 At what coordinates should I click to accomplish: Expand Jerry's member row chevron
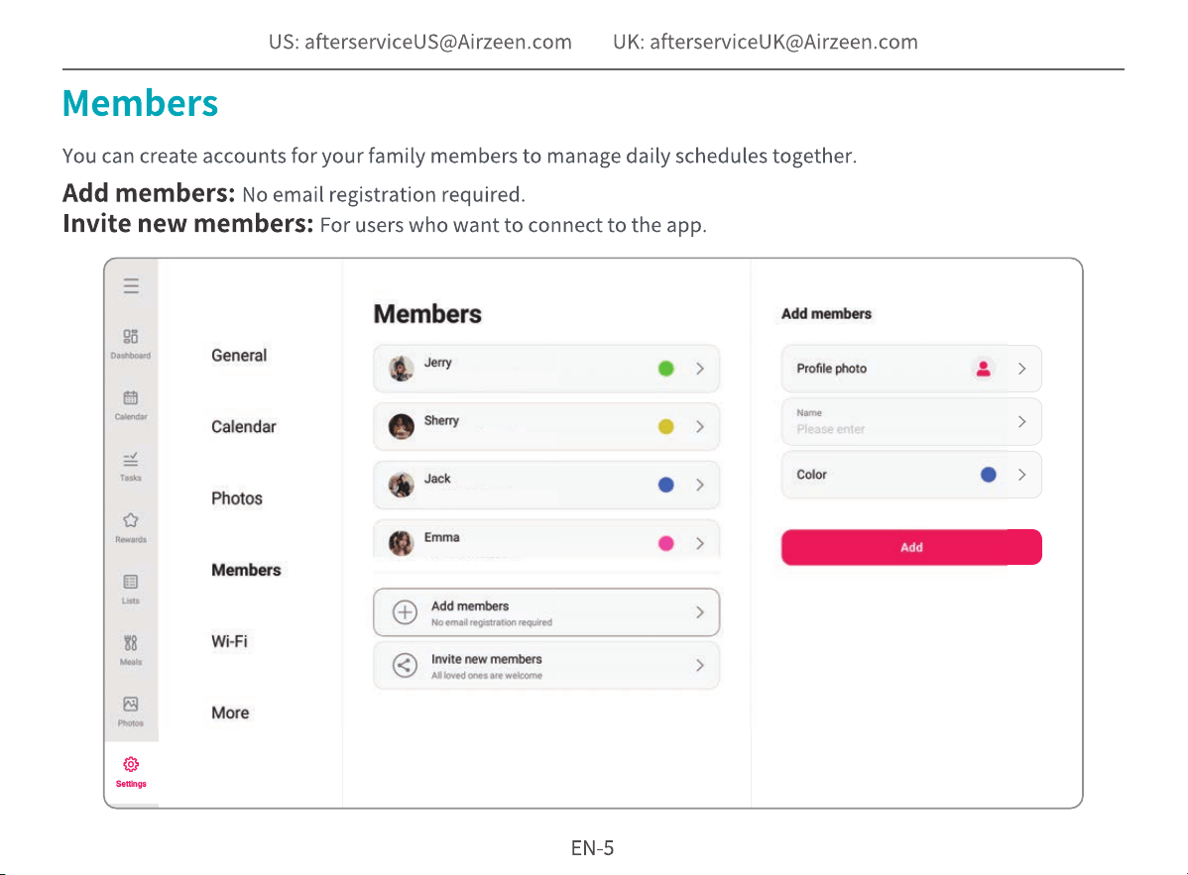click(700, 369)
